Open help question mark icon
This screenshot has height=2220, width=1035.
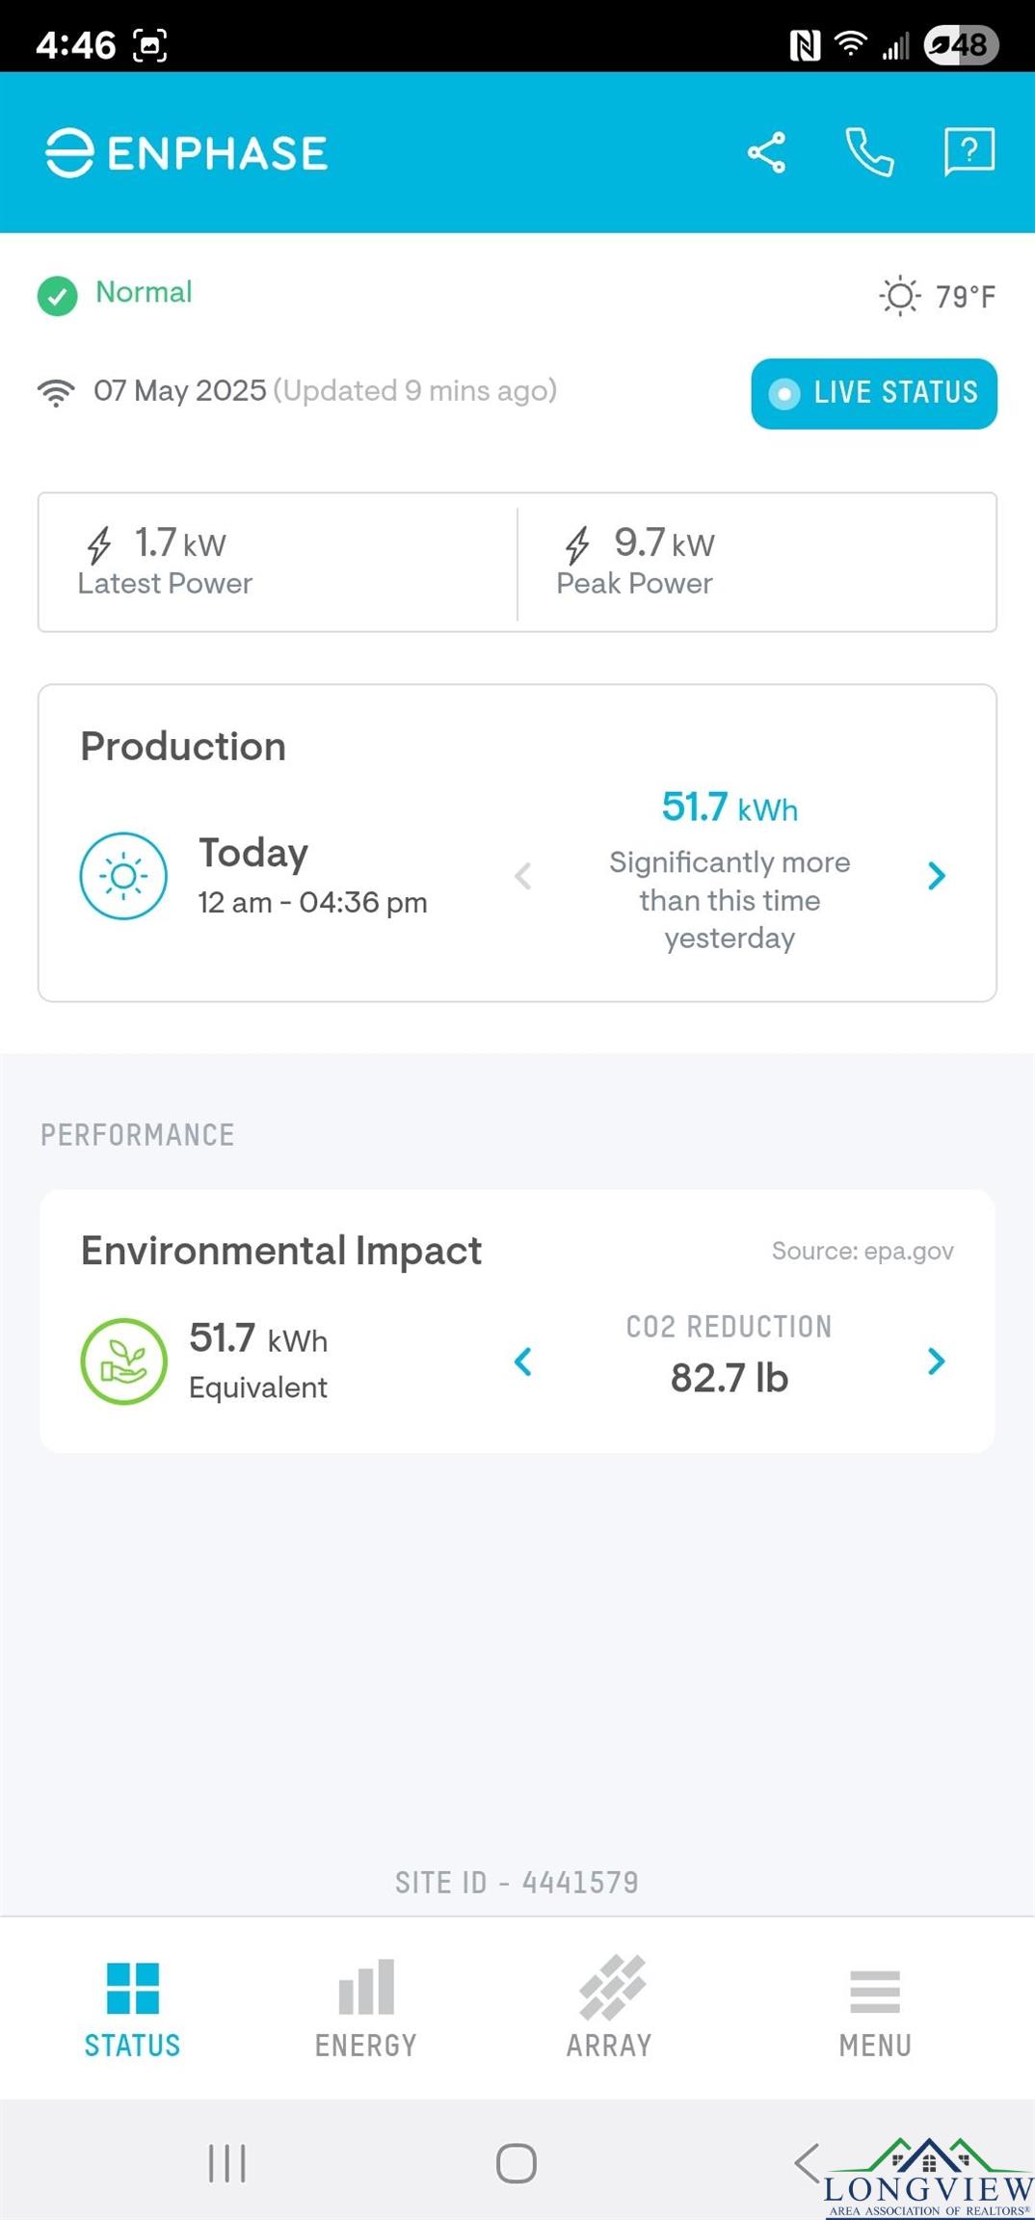click(x=969, y=151)
